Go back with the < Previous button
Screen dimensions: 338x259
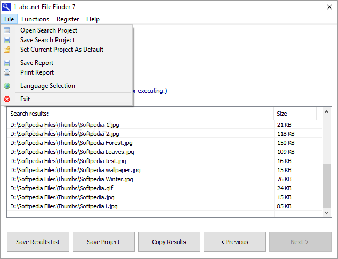click(x=235, y=242)
